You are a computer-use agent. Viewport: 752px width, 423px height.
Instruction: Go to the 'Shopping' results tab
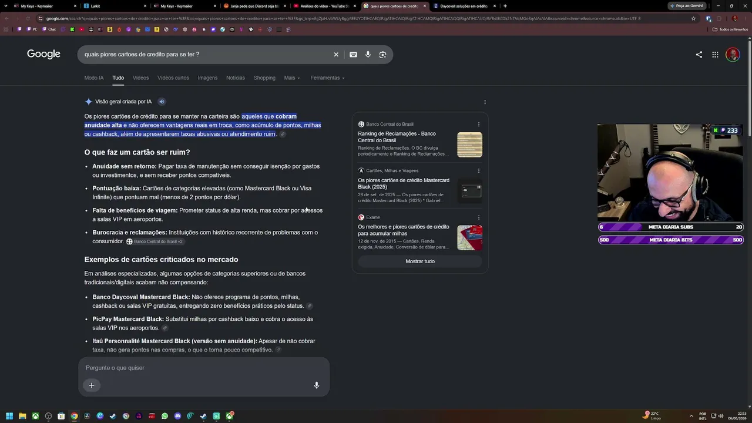point(264,78)
